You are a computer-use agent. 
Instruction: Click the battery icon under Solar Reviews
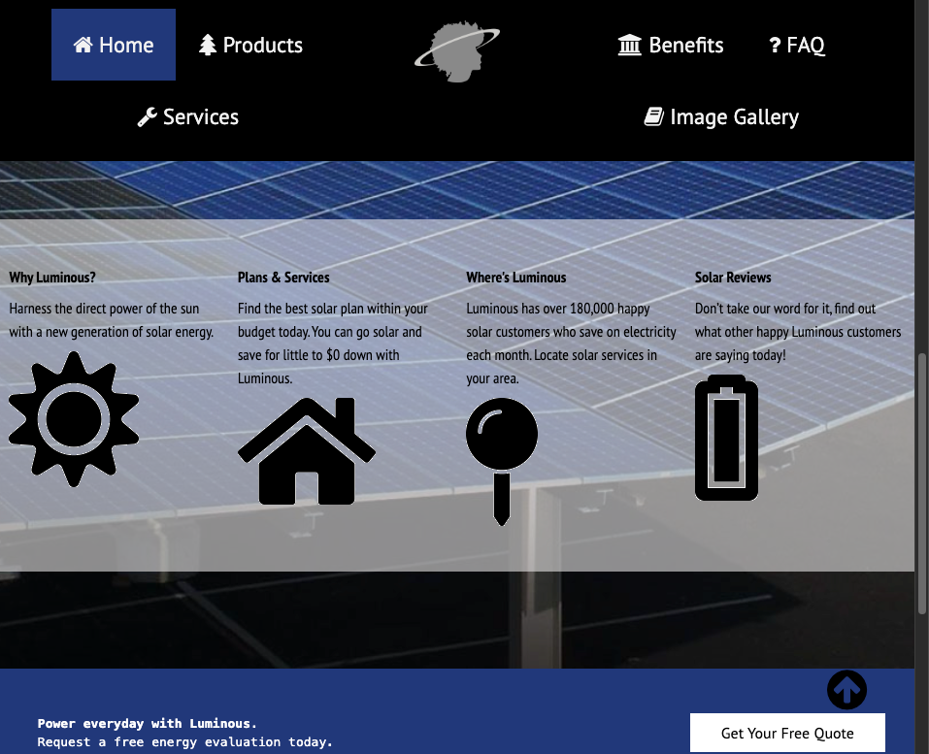[726, 438]
